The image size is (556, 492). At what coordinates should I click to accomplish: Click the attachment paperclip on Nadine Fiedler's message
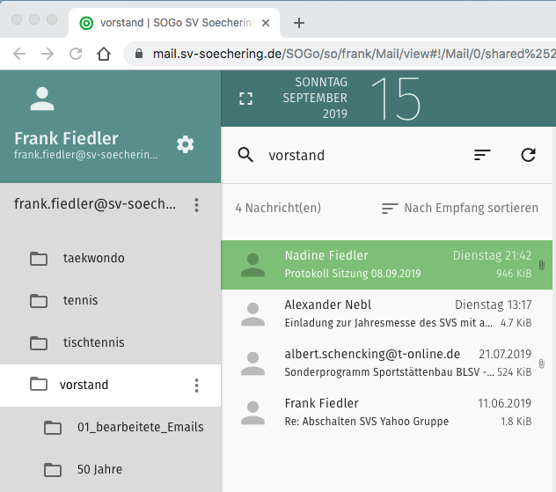[541, 265]
